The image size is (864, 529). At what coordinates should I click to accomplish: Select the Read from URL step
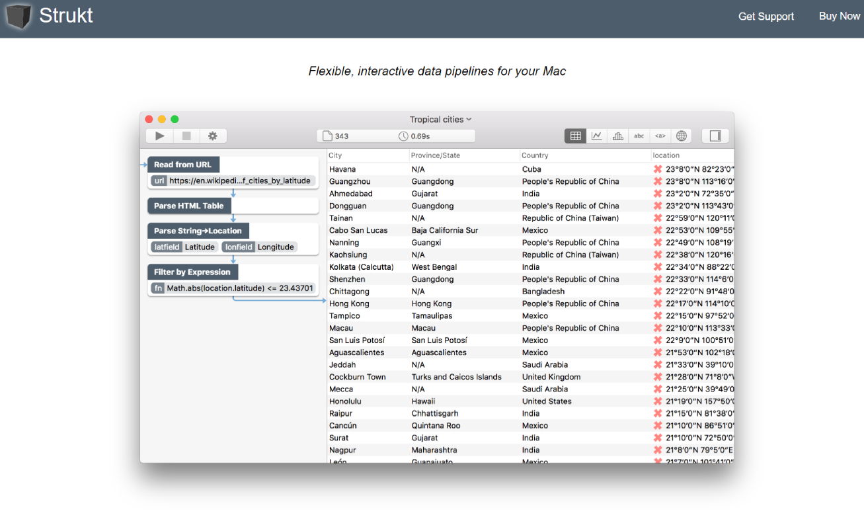point(183,165)
